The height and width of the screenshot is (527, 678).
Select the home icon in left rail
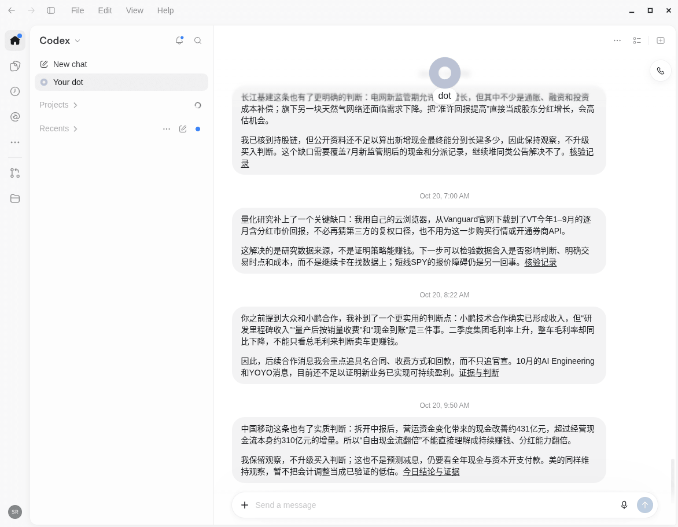pyautogui.click(x=15, y=40)
